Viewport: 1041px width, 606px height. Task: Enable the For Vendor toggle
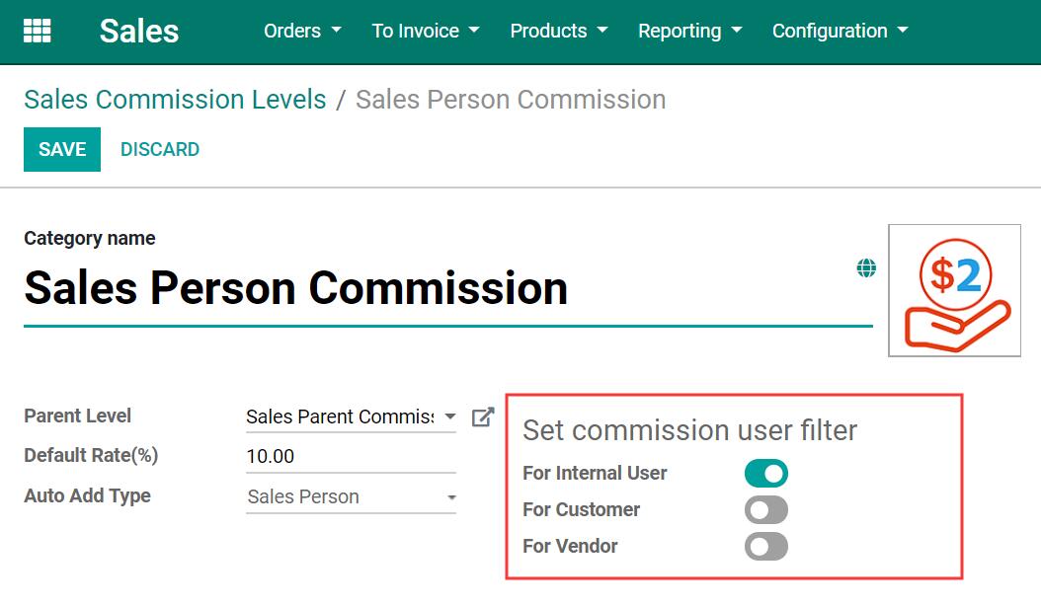[766, 546]
